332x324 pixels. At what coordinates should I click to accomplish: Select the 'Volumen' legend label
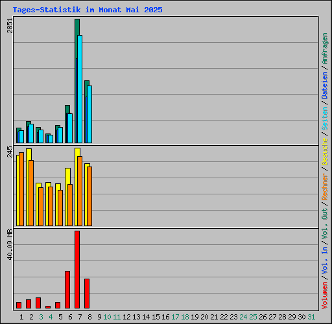tap(325, 295)
